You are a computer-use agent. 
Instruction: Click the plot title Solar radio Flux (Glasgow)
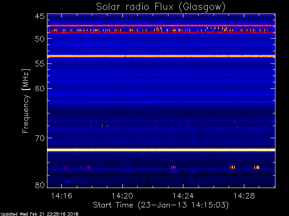coord(161,7)
